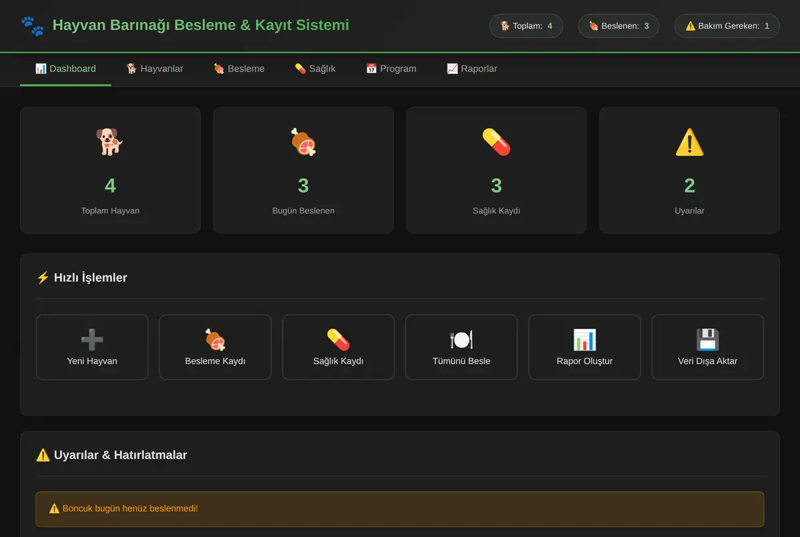Viewport: 800px width, 537px height.
Task: Click the lightning icon beside Hızlı İşlemler
Action: 43,278
